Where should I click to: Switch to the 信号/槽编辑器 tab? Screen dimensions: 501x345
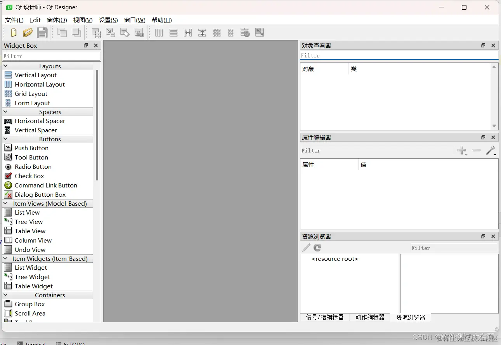coord(325,317)
